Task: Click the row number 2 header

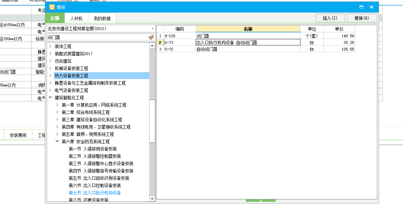Action: click(x=160, y=42)
